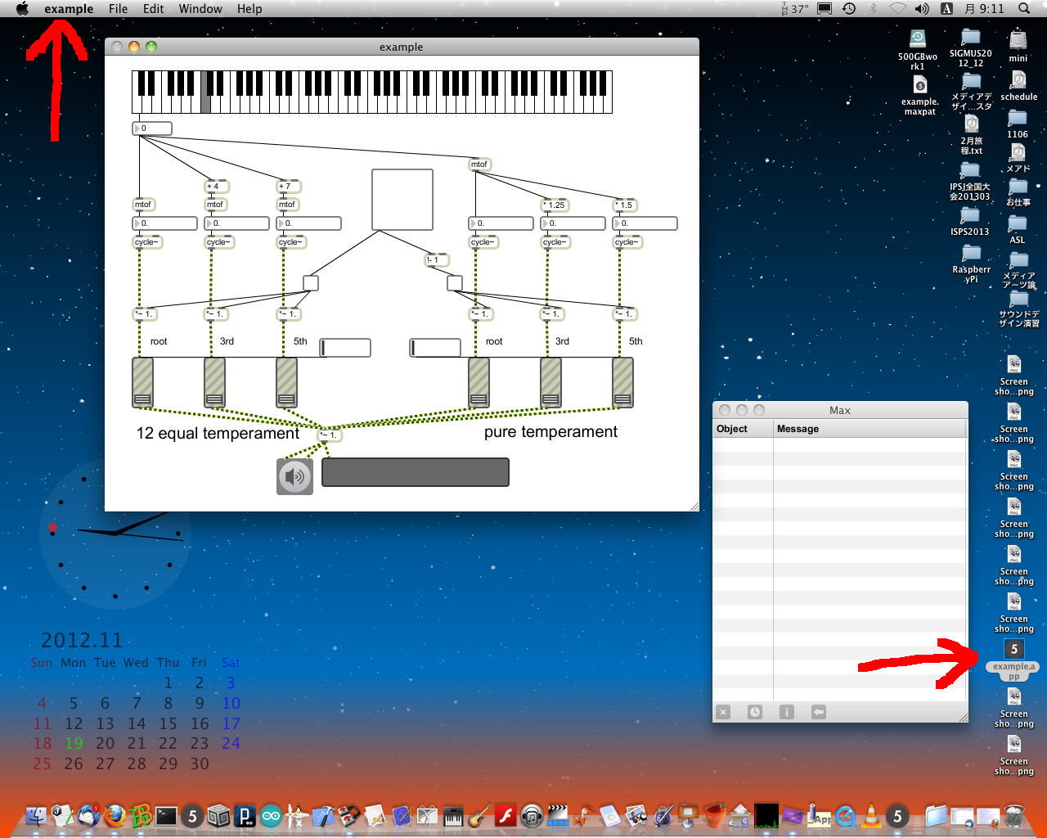Viewport: 1047px width, 838px height.
Task: Select the RaspberryPi folder
Action: (x=971, y=264)
